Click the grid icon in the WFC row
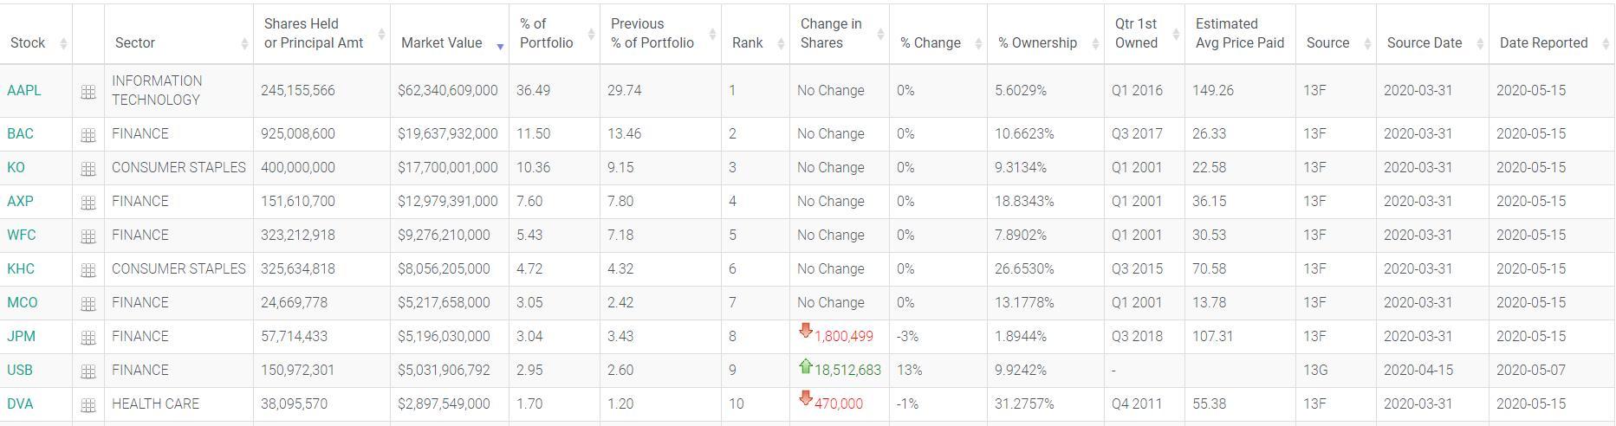This screenshot has height=426, width=1616. tap(88, 236)
